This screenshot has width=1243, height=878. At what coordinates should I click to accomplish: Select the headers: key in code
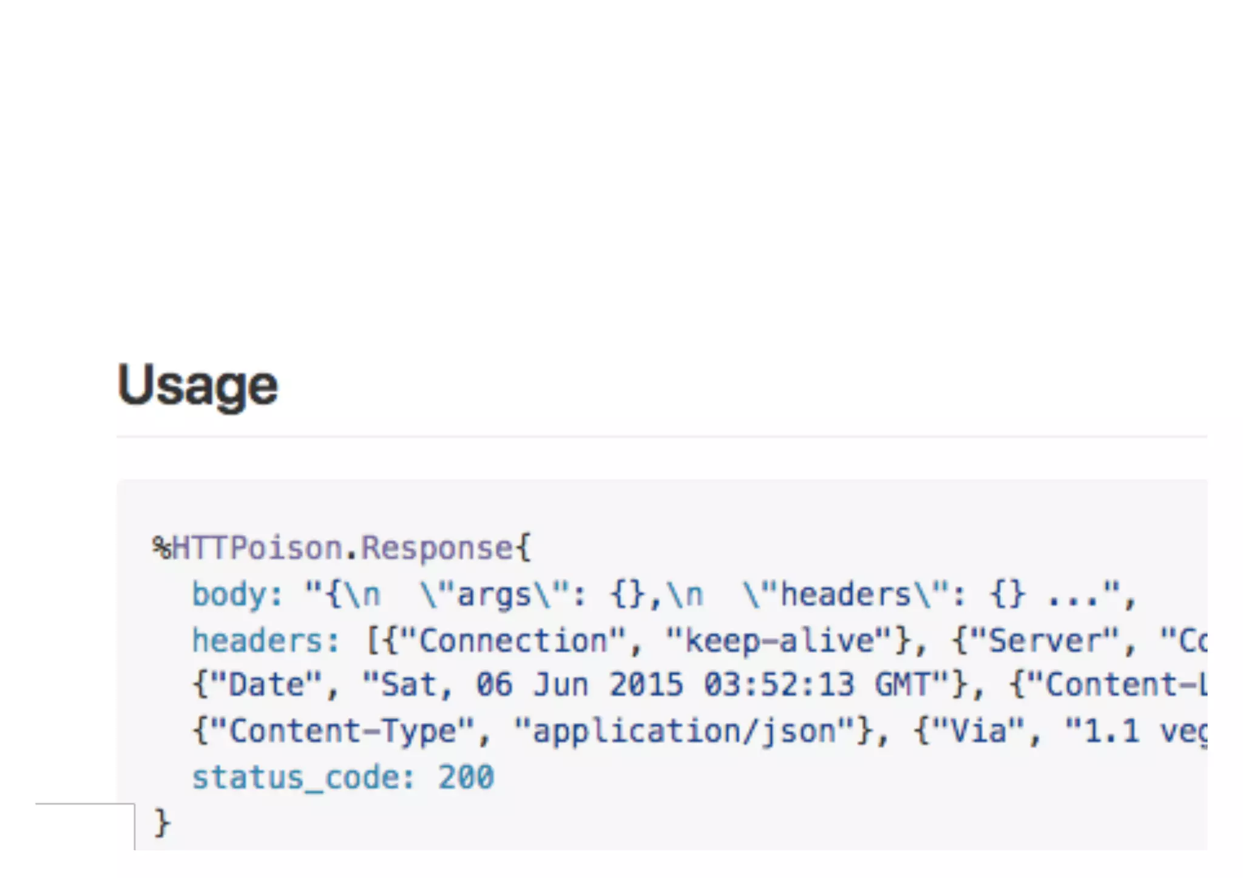point(266,640)
